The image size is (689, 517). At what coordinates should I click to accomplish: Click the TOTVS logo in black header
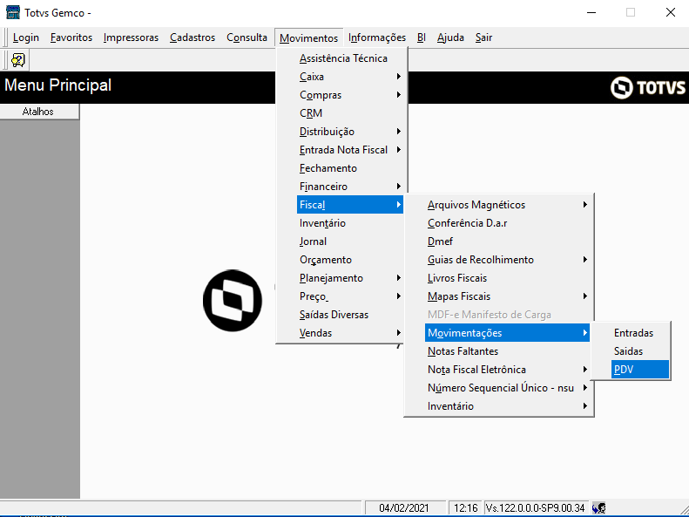click(648, 87)
